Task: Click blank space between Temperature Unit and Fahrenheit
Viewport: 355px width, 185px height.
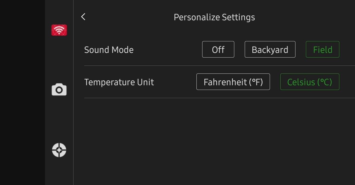Action: [175, 82]
